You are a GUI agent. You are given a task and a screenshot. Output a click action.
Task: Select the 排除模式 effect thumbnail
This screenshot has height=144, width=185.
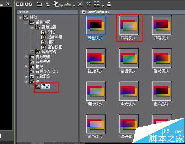96,91
